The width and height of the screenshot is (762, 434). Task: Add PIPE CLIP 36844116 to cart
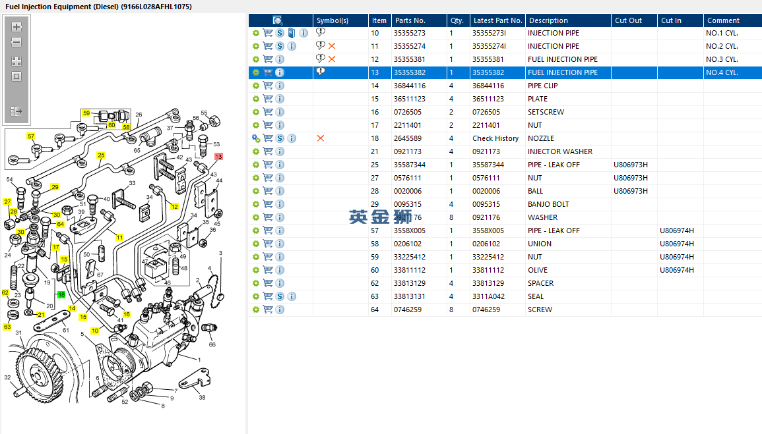pos(268,86)
